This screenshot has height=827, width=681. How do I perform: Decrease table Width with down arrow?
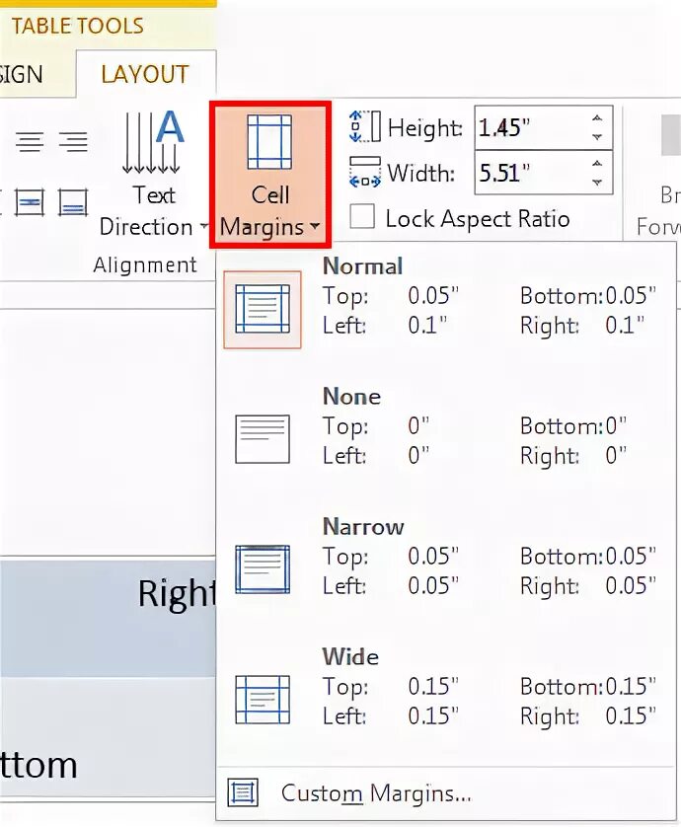click(x=596, y=183)
